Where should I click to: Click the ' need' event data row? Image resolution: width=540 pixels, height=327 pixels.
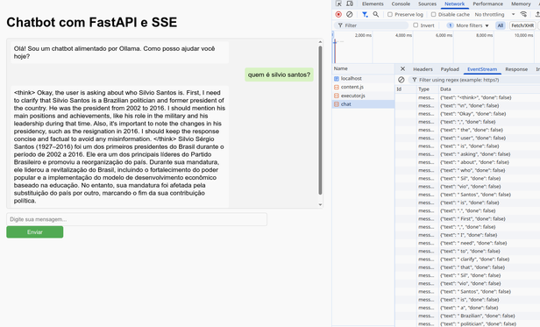tap(468, 243)
